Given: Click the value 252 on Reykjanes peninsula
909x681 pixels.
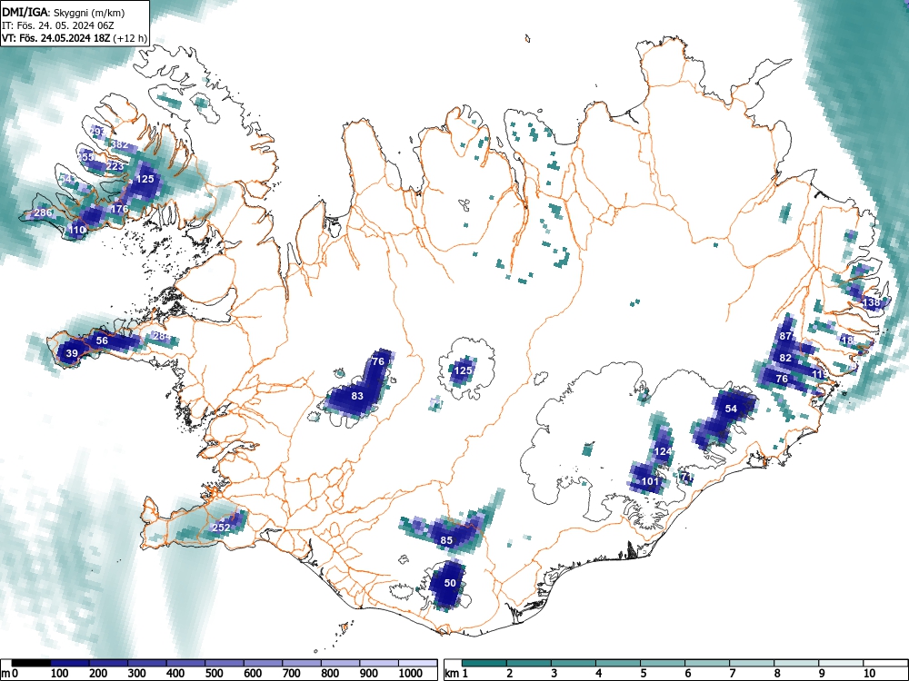Looking at the screenshot, I should tap(221, 528).
